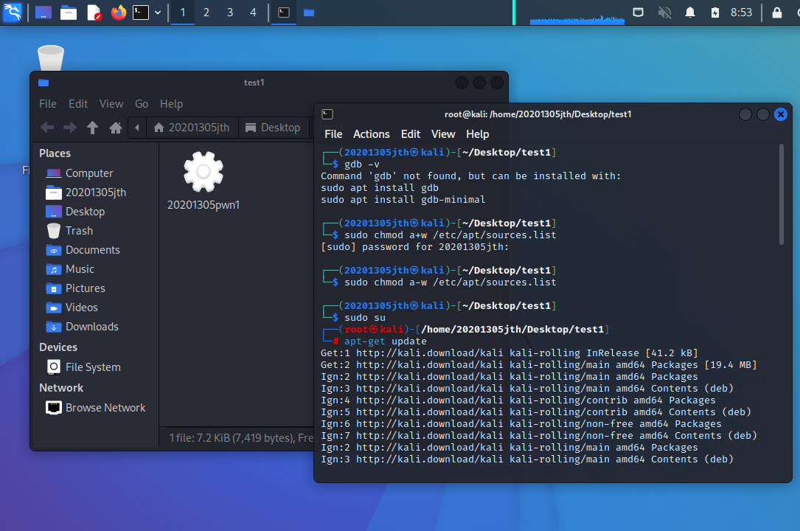Viewport: 800px width, 531px height.
Task: Select Computer in Places sidebar
Action: [x=88, y=173]
